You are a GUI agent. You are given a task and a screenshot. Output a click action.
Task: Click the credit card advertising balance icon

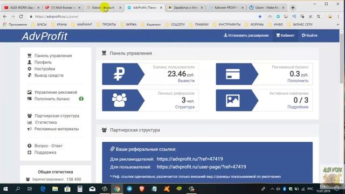237,74
